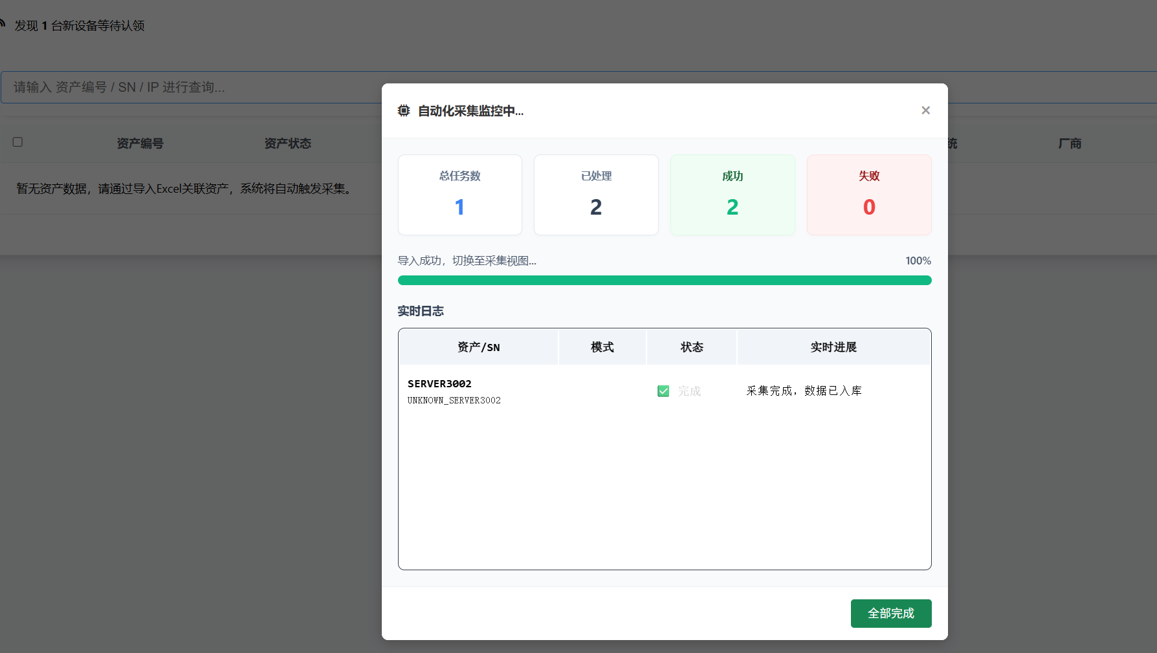Close the 自动化采集监控 dialog
The width and height of the screenshot is (1157, 653).
click(925, 110)
